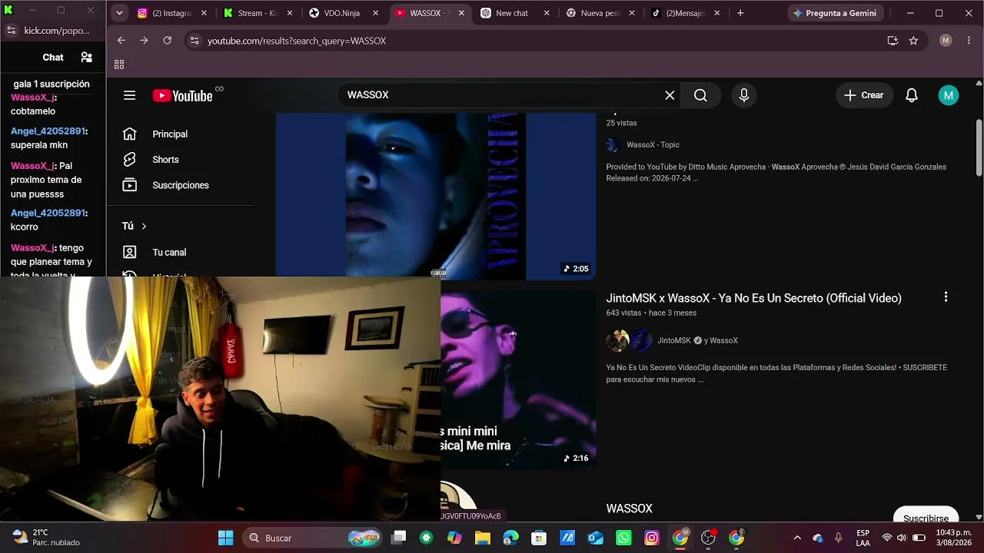The image size is (984, 553).
Task: Open the WASSOX channel name result
Action: click(x=629, y=508)
